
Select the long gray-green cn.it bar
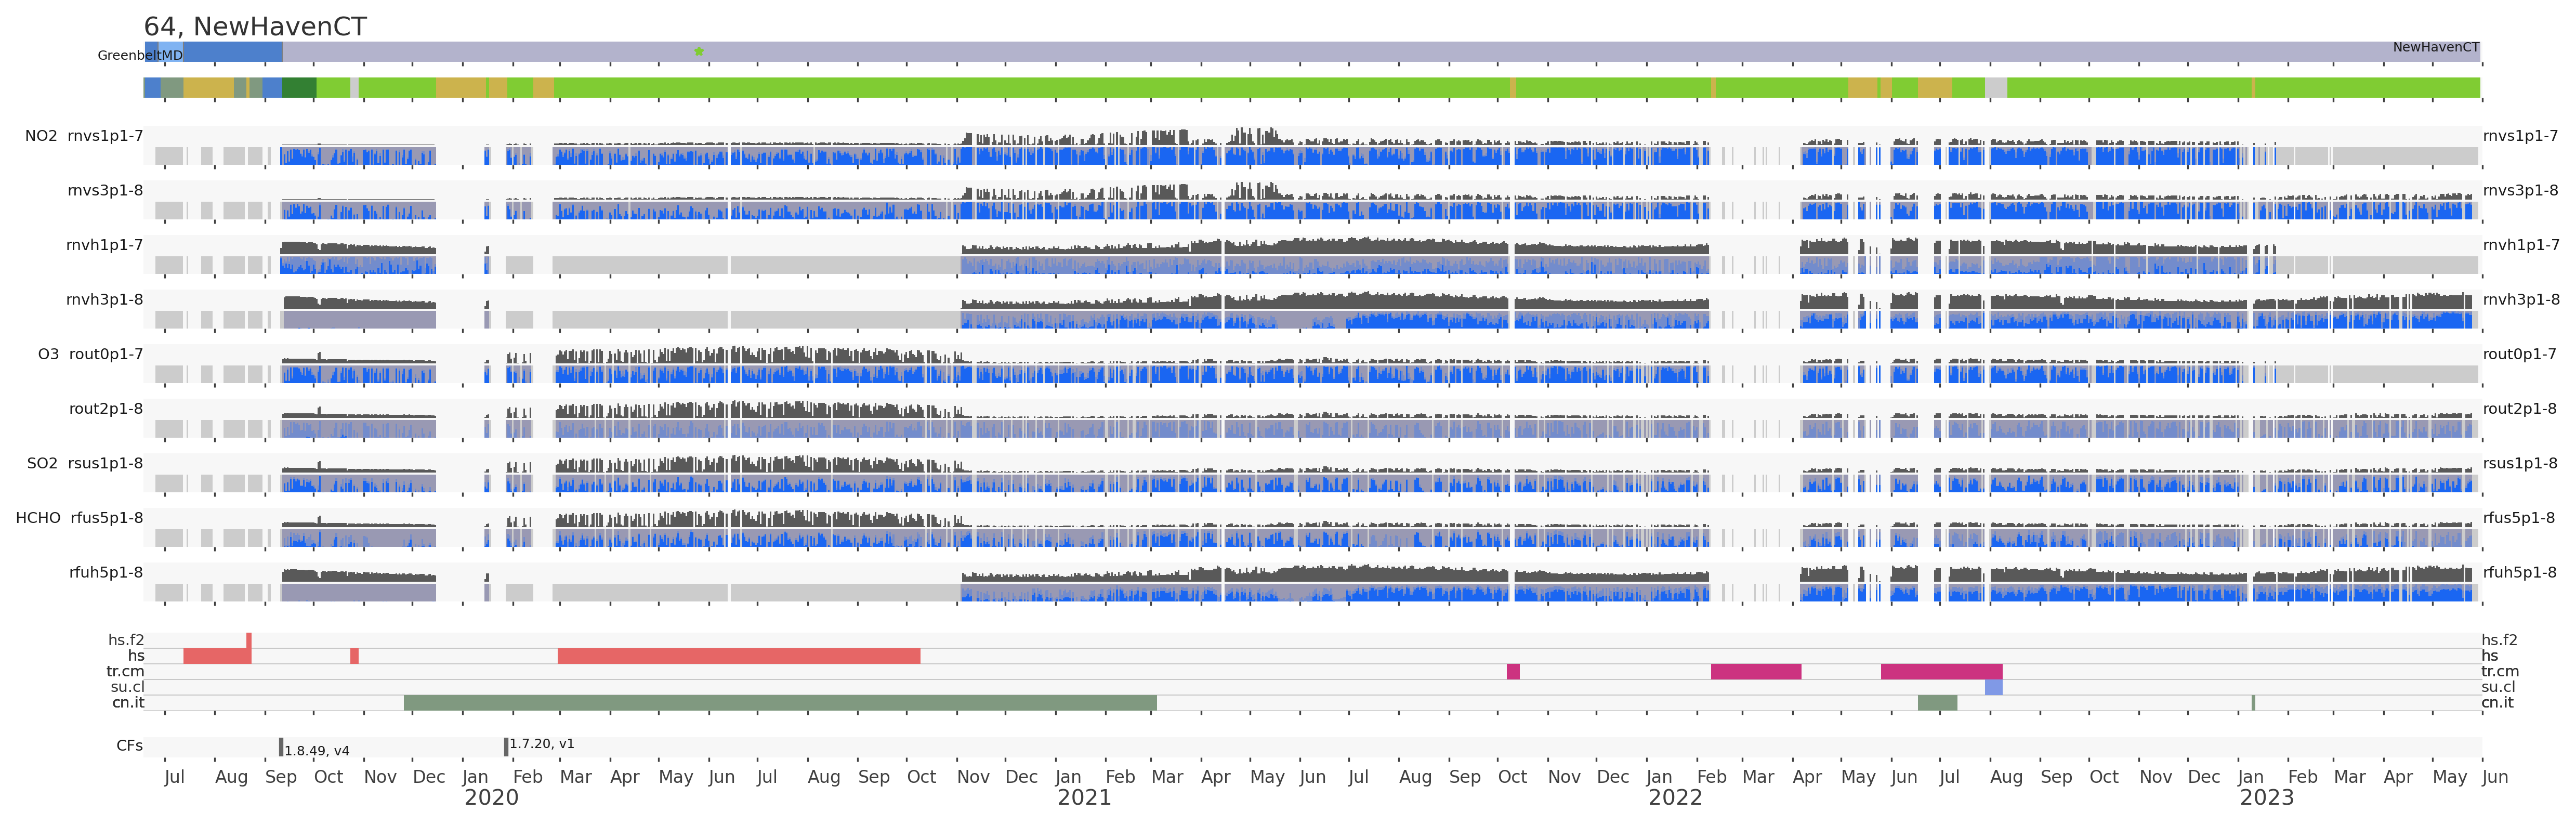(780, 703)
